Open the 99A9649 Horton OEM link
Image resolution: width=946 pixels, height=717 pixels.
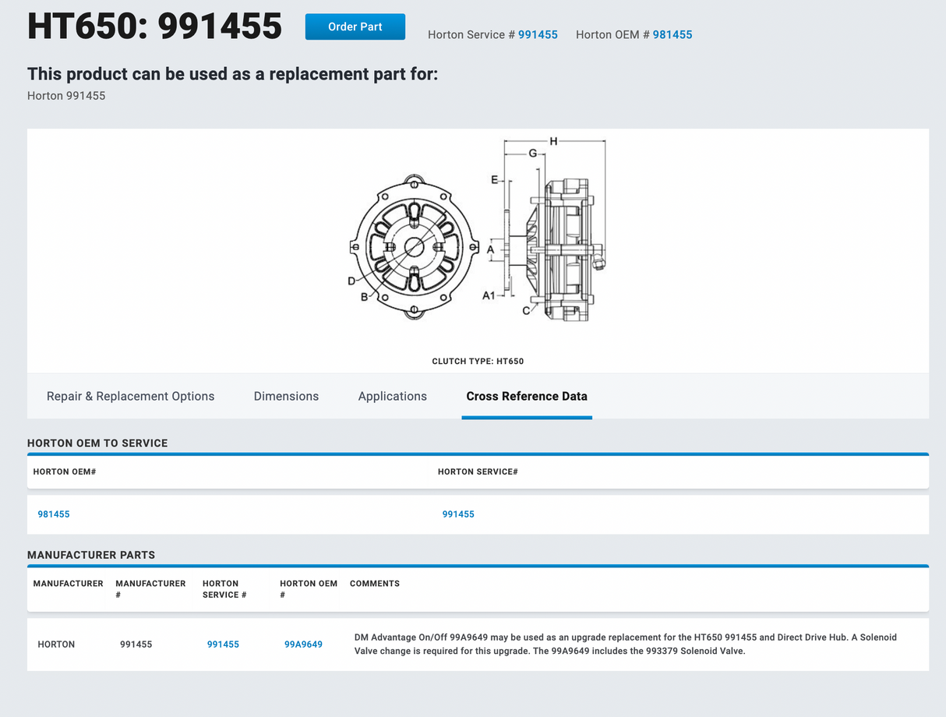303,644
